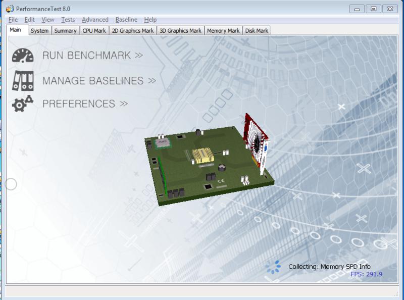Click the speedometer Run Benchmark icon

23,56
